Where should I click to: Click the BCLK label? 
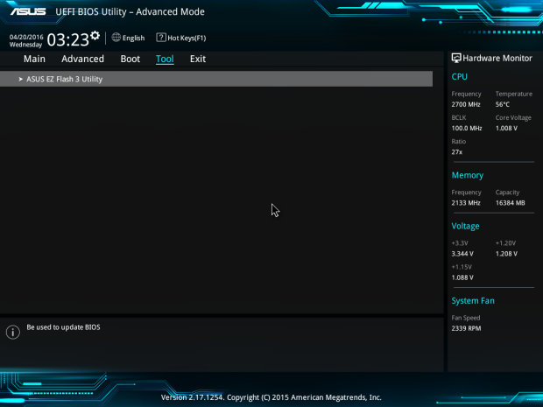point(459,117)
